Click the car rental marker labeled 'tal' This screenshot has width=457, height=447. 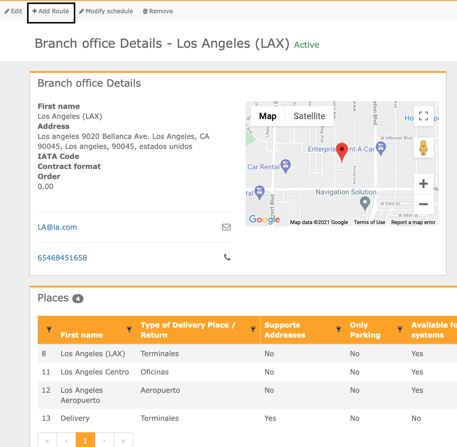pyautogui.click(x=259, y=193)
